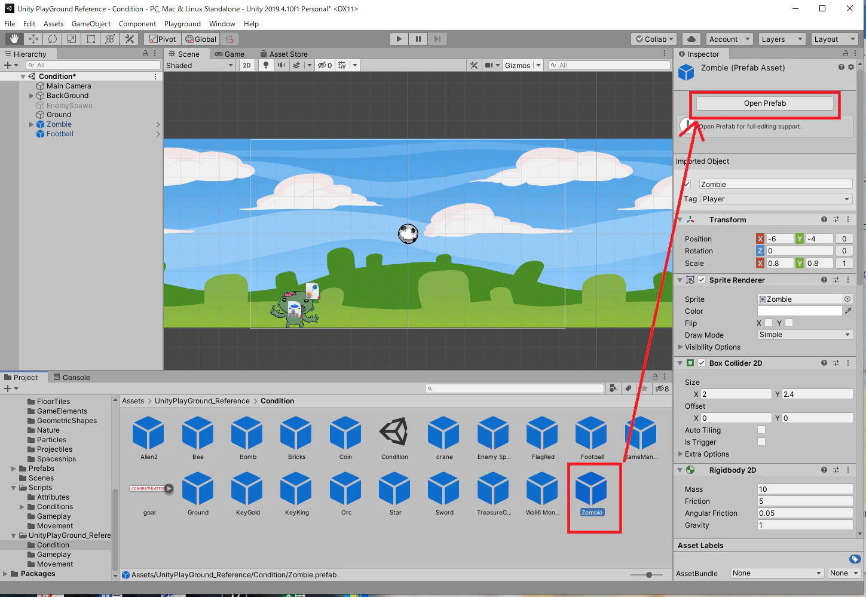Open the Gizmos button
The width and height of the screenshot is (866, 597).
click(518, 65)
